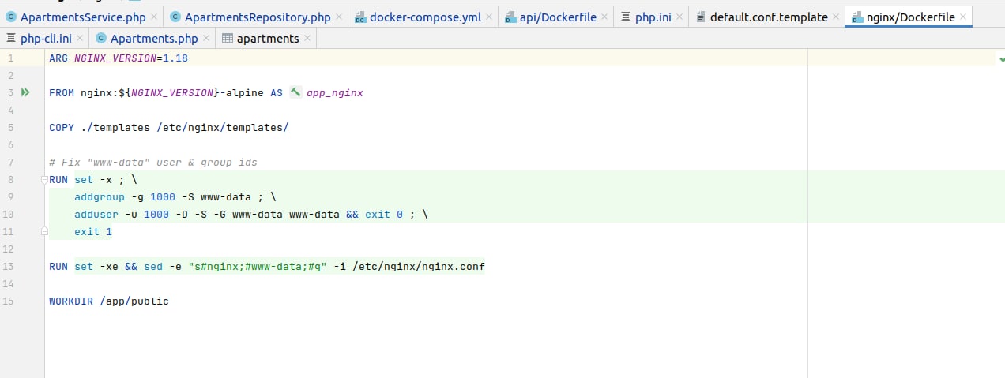1005x378 pixels.
Task: Click the docker-compose.yml file type icon
Action: point(360,17)
